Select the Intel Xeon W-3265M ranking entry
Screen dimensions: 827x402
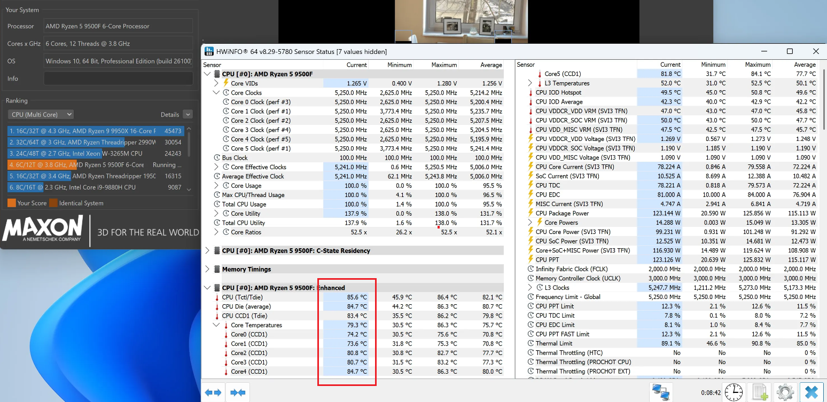pos(96,153)
